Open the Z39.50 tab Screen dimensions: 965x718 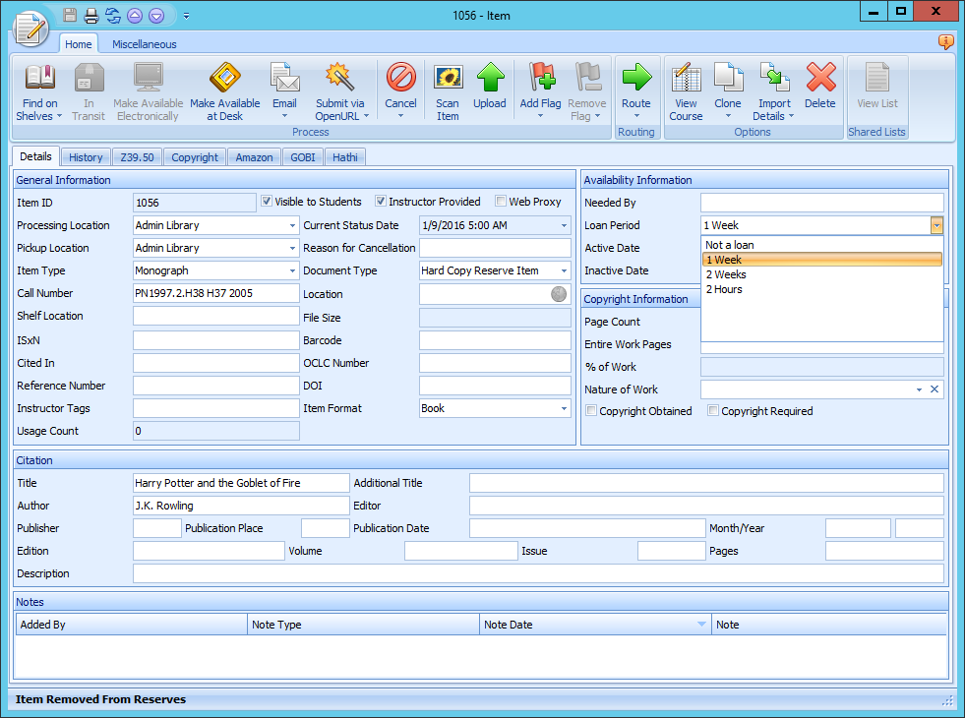click(137, 156)
